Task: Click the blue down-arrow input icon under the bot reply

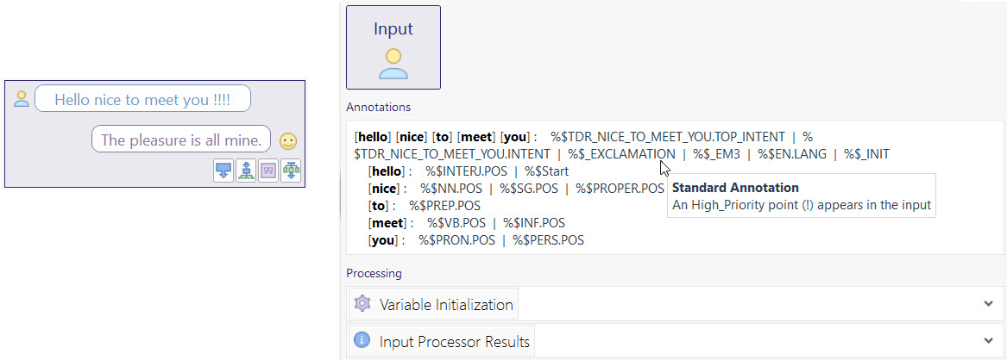Action: click(x=223, y=171)
